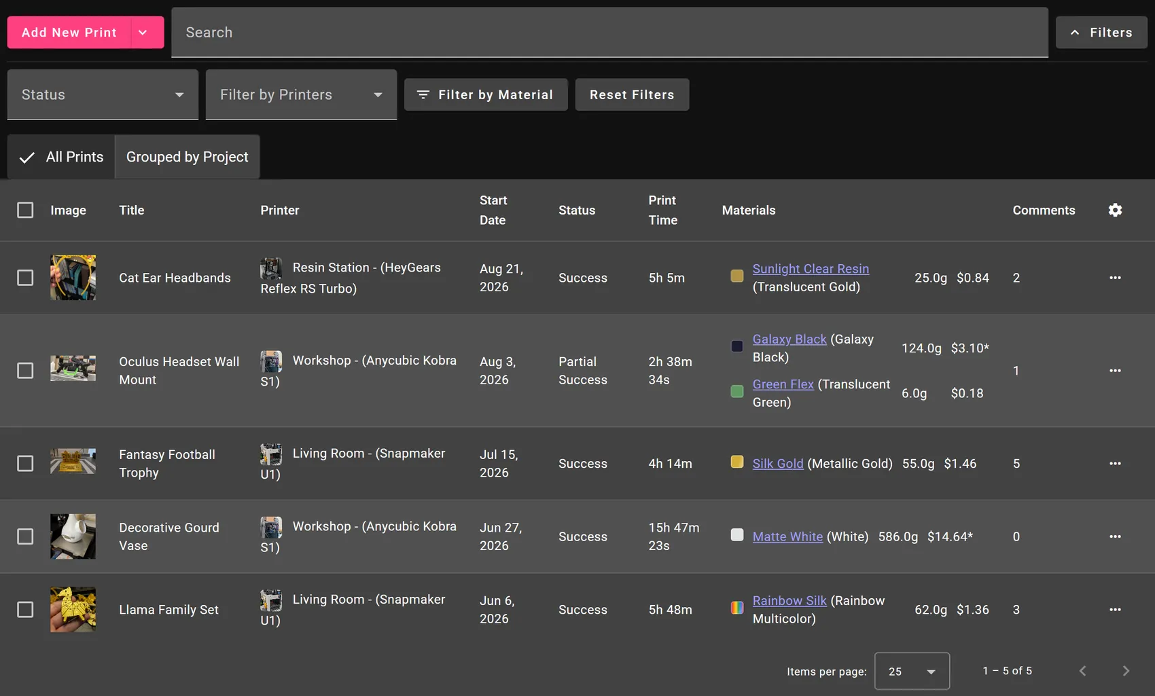Viewport: 1155px width, 696px height.
Task: Open Items per page dropdown
Action: 912,671
